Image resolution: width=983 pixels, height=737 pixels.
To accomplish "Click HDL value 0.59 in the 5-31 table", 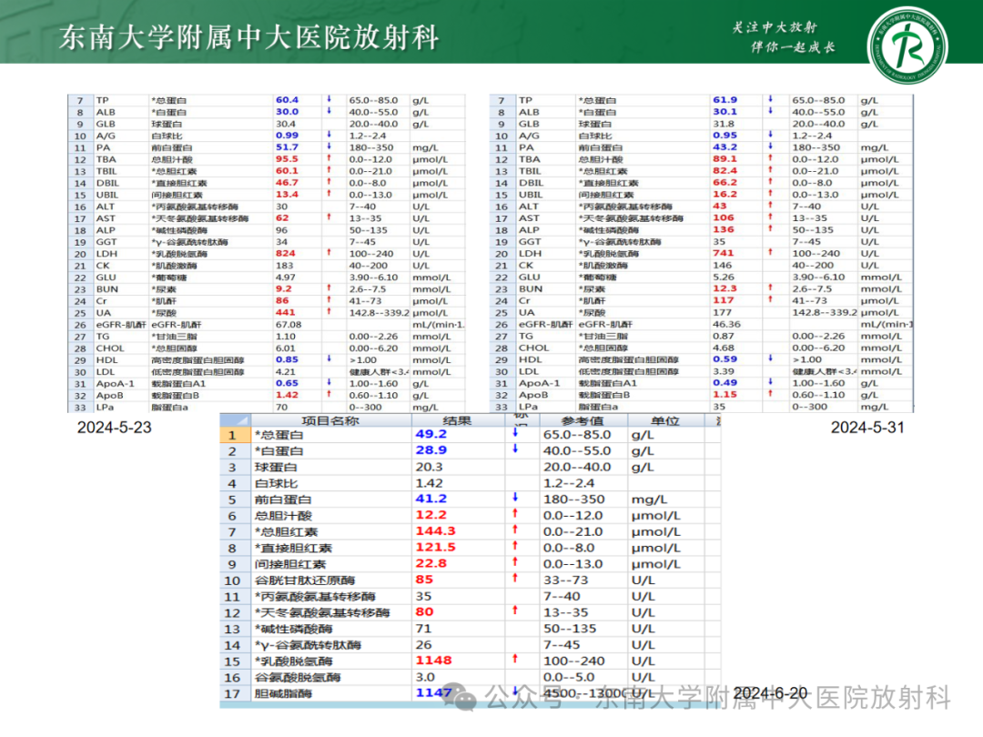I will click(x=725, y=359).
